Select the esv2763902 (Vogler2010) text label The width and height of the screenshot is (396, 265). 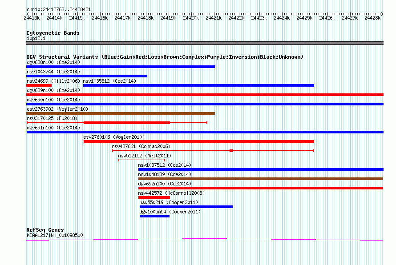point(57,109)
